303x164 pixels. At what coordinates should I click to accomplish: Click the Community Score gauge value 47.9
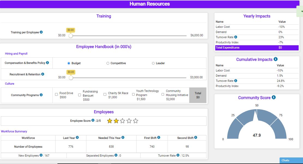(257, 135)
